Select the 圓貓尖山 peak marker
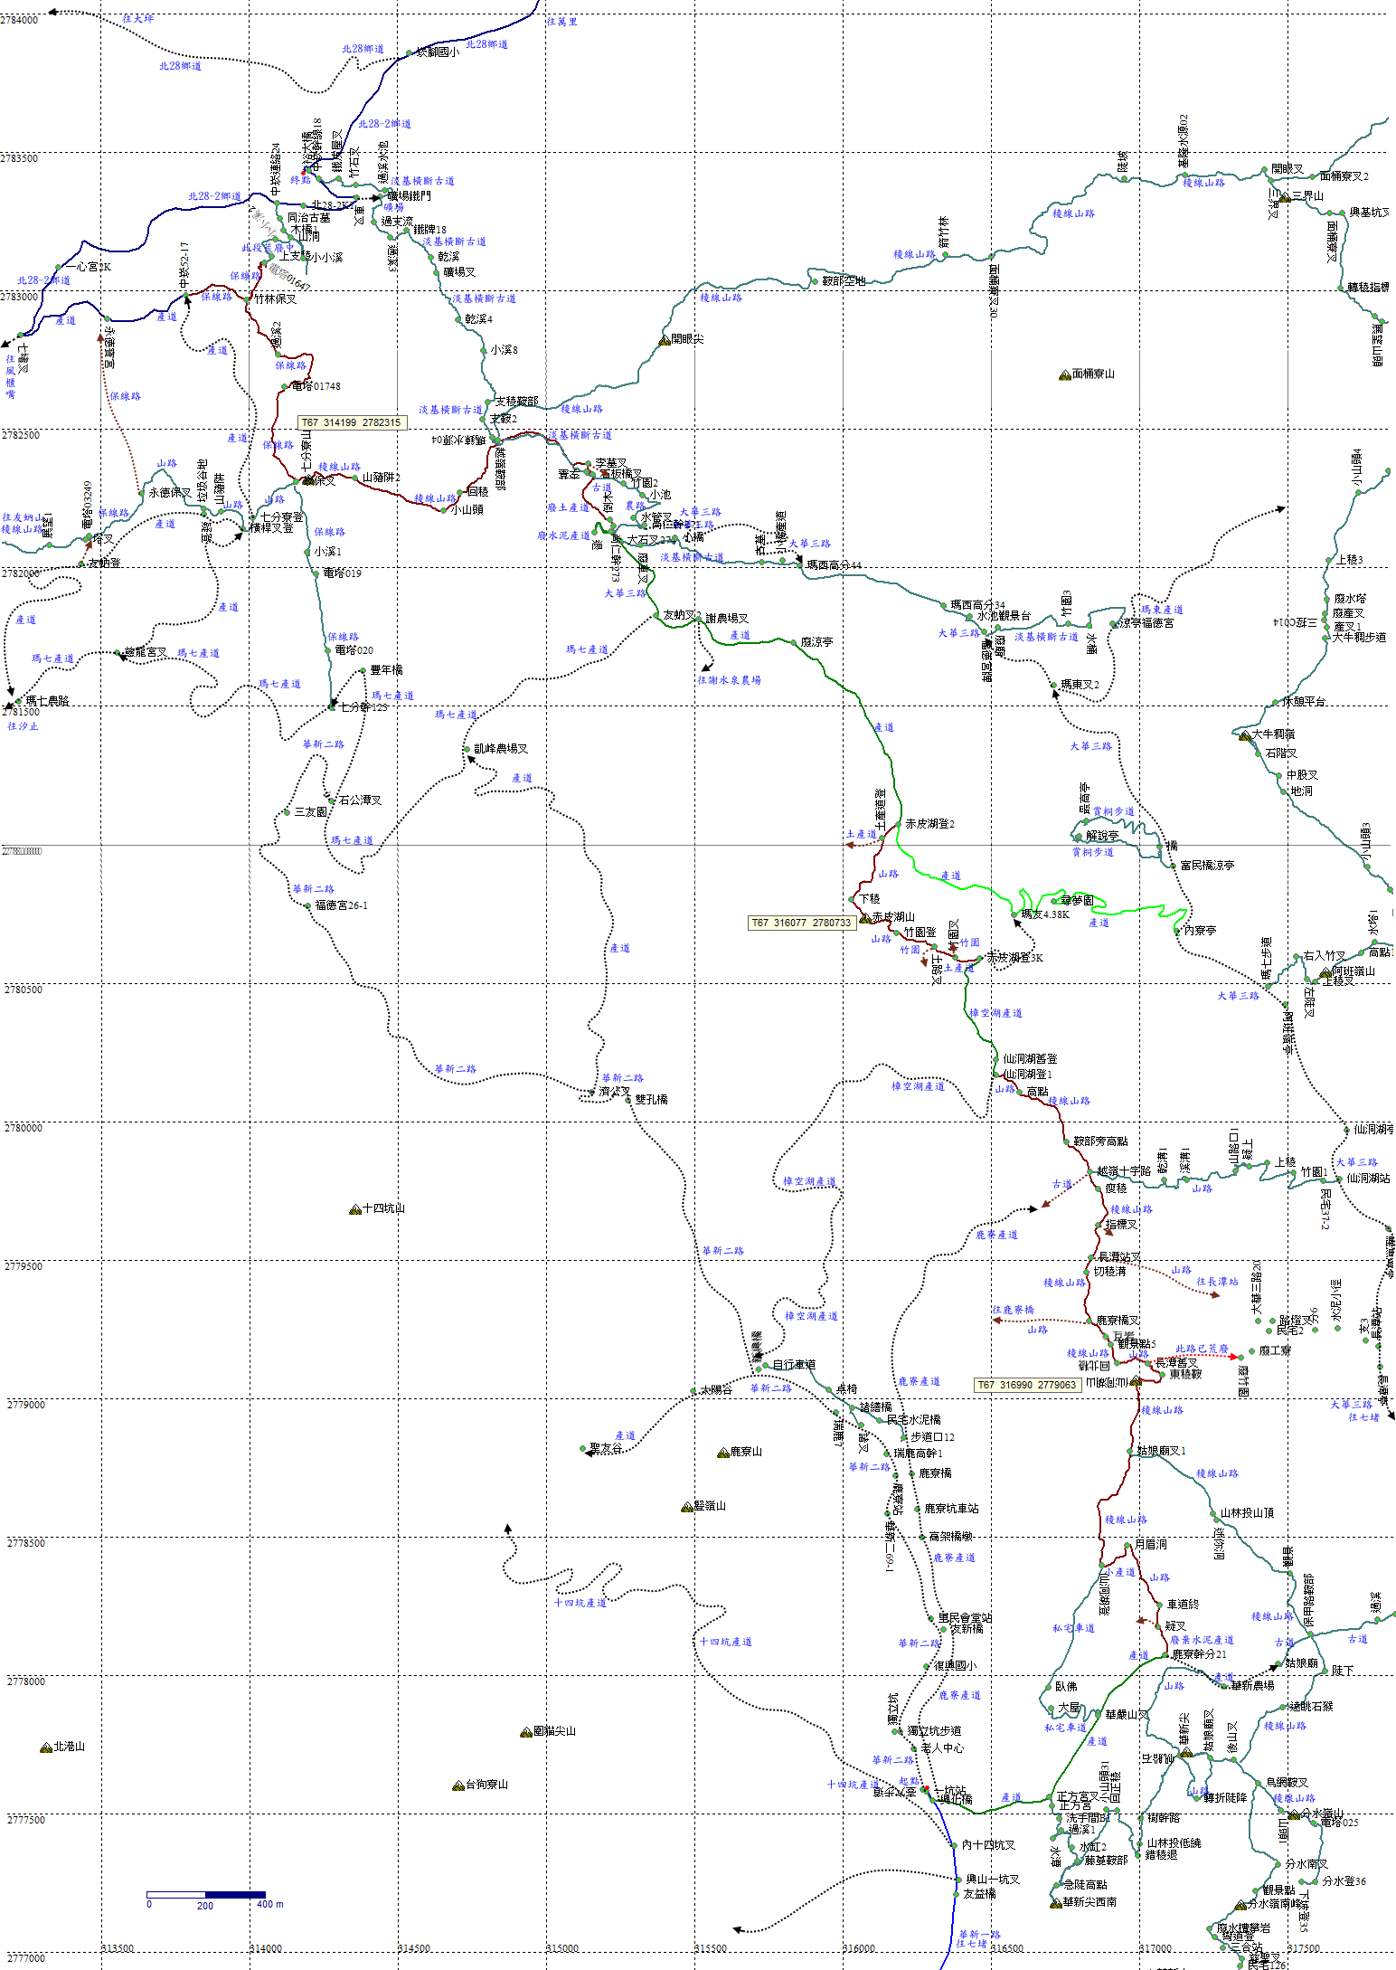Viewport: 1396px width, 1970px height. [x=525, y=1731]
